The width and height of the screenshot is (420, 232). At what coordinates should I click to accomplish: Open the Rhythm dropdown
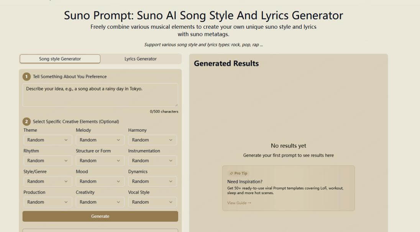point(48,160)
